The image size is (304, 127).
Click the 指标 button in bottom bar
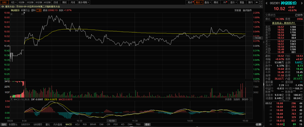pyautogui.click(x=4, y=124)
